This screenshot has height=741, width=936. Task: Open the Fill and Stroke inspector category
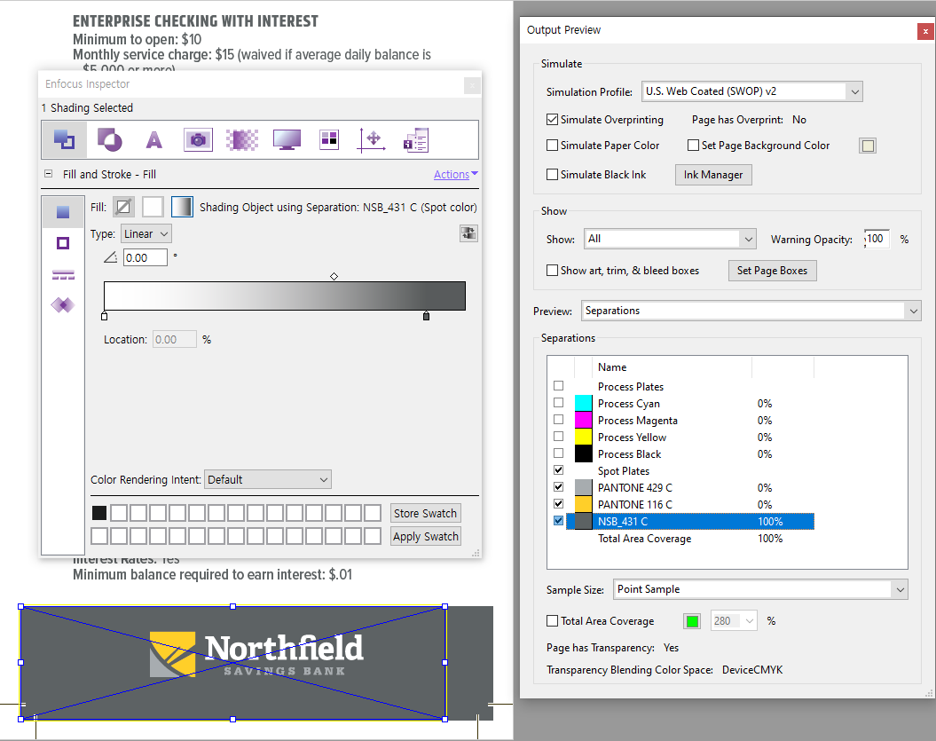click(65, 139)
